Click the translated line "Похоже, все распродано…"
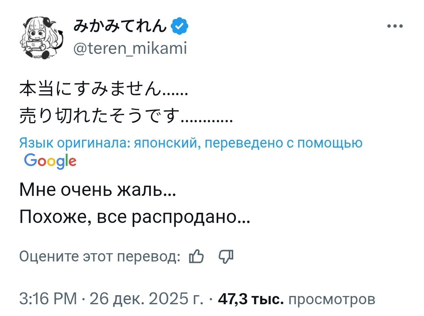This screenshot has width=424, height=316. click(x=134, y=216)
